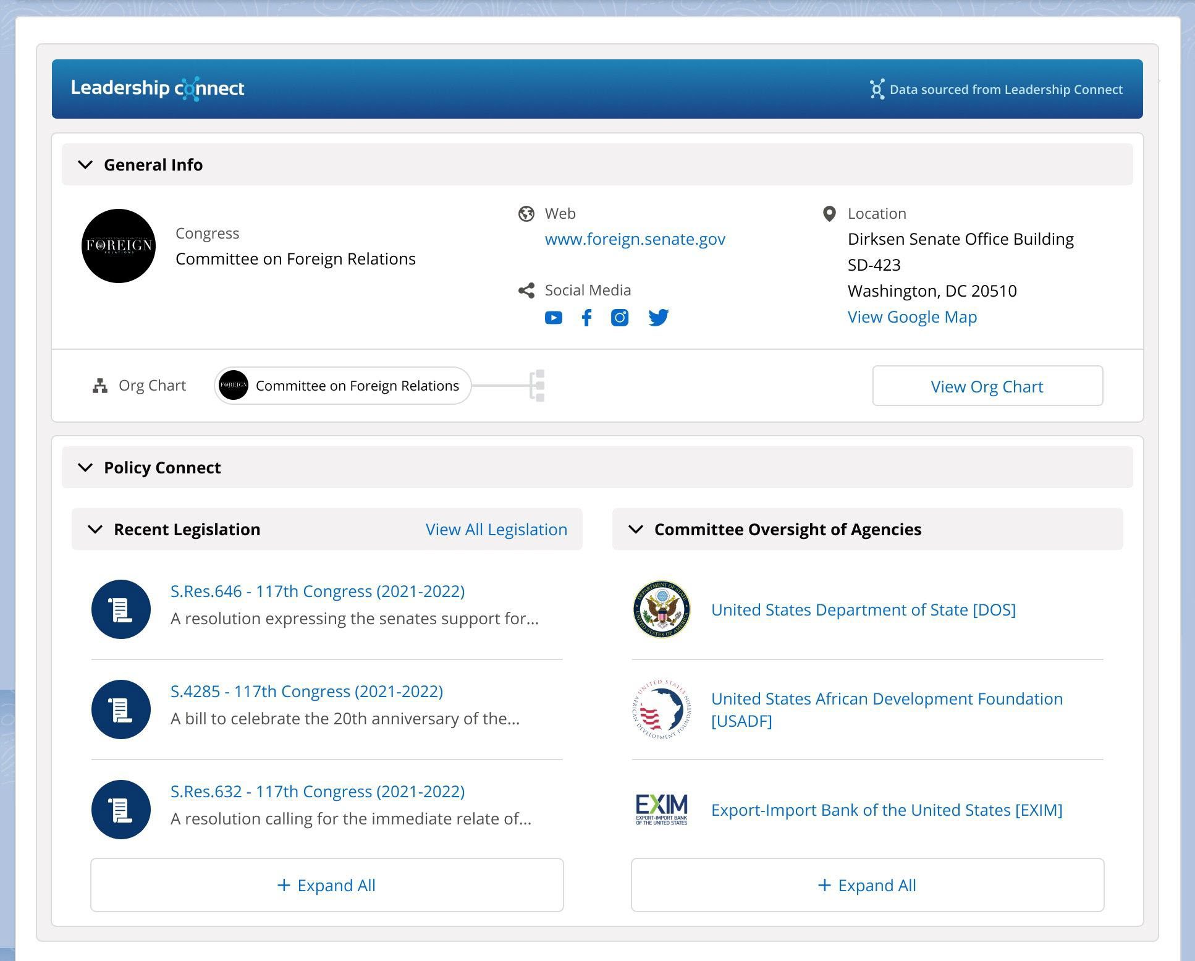Screen dimensions: 1195x961
Task: Collapse the General Info section
Action: point(85,165)
